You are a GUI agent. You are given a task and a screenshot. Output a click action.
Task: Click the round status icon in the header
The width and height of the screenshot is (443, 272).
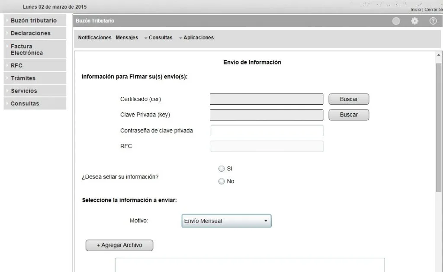395,20
